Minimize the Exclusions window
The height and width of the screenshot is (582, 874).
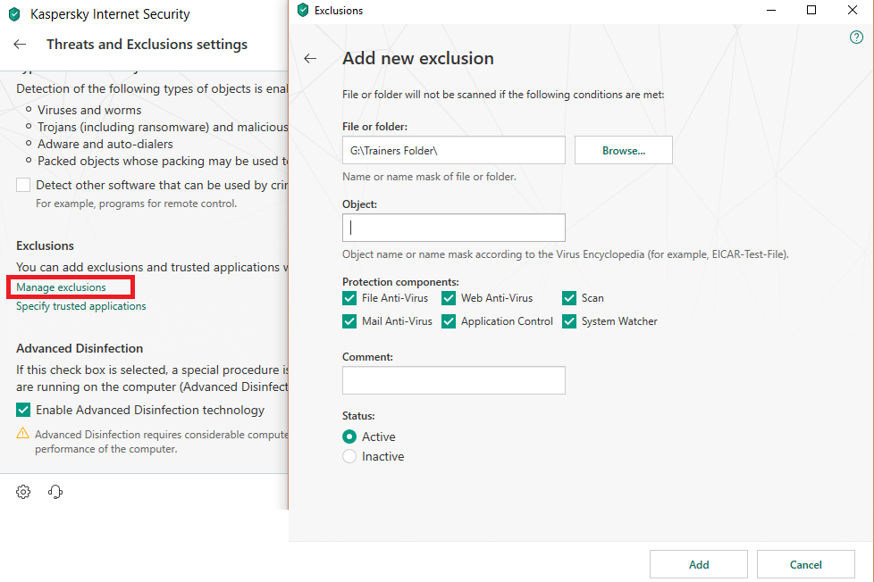(x=771, y=10)
